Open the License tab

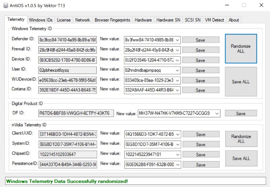click(64, 20)
